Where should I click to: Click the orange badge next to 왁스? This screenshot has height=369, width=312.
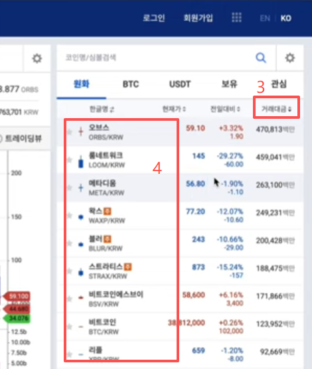tap(108, 211)
